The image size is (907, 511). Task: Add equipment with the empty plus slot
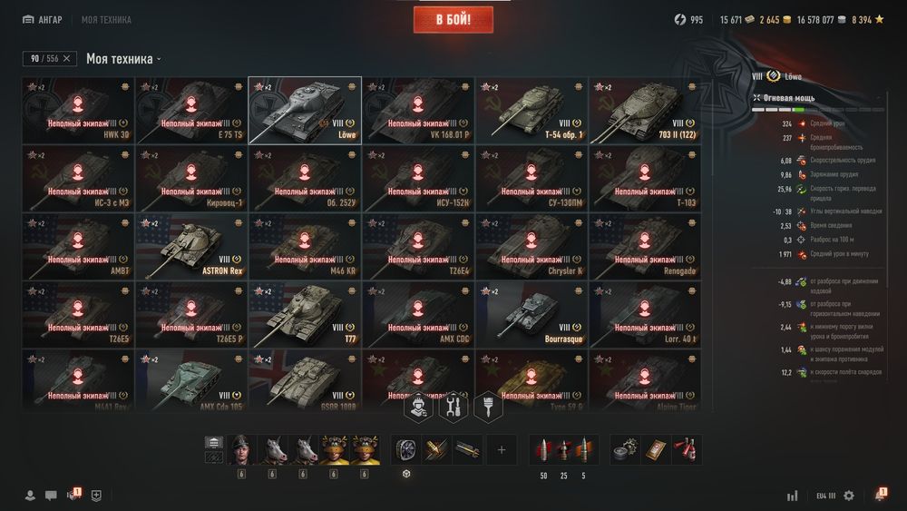tap(502, 449)
